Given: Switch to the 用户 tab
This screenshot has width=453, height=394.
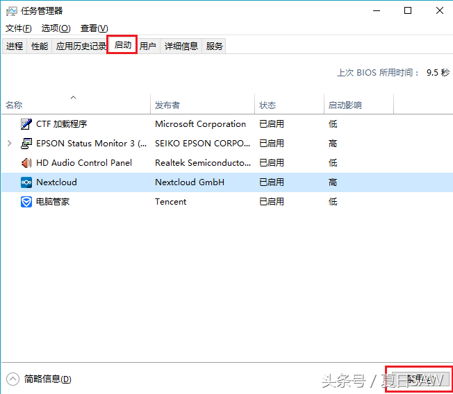Looking at the screenshot, I should [147, 46].
